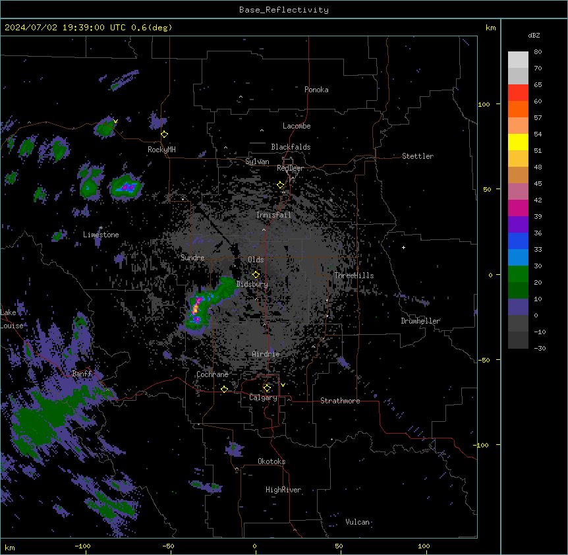Click the Limestone label
The height and width of the screenshot is (555, 568).
point(101,235)
